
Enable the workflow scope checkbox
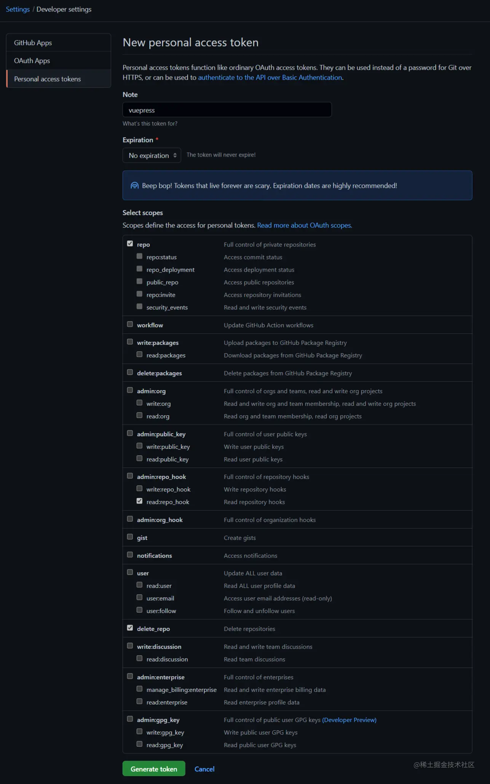point(130,324)
